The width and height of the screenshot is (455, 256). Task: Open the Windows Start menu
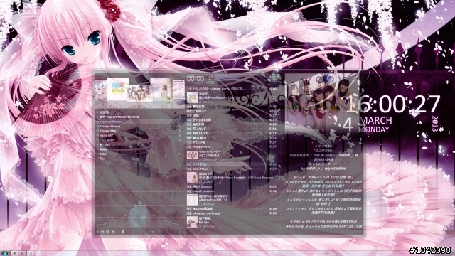[x=5, y=253]
